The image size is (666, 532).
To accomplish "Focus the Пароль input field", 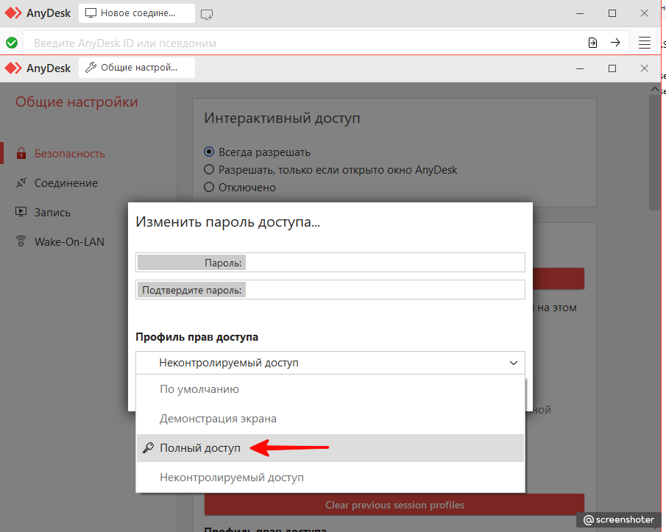I will tap(330, 263).
